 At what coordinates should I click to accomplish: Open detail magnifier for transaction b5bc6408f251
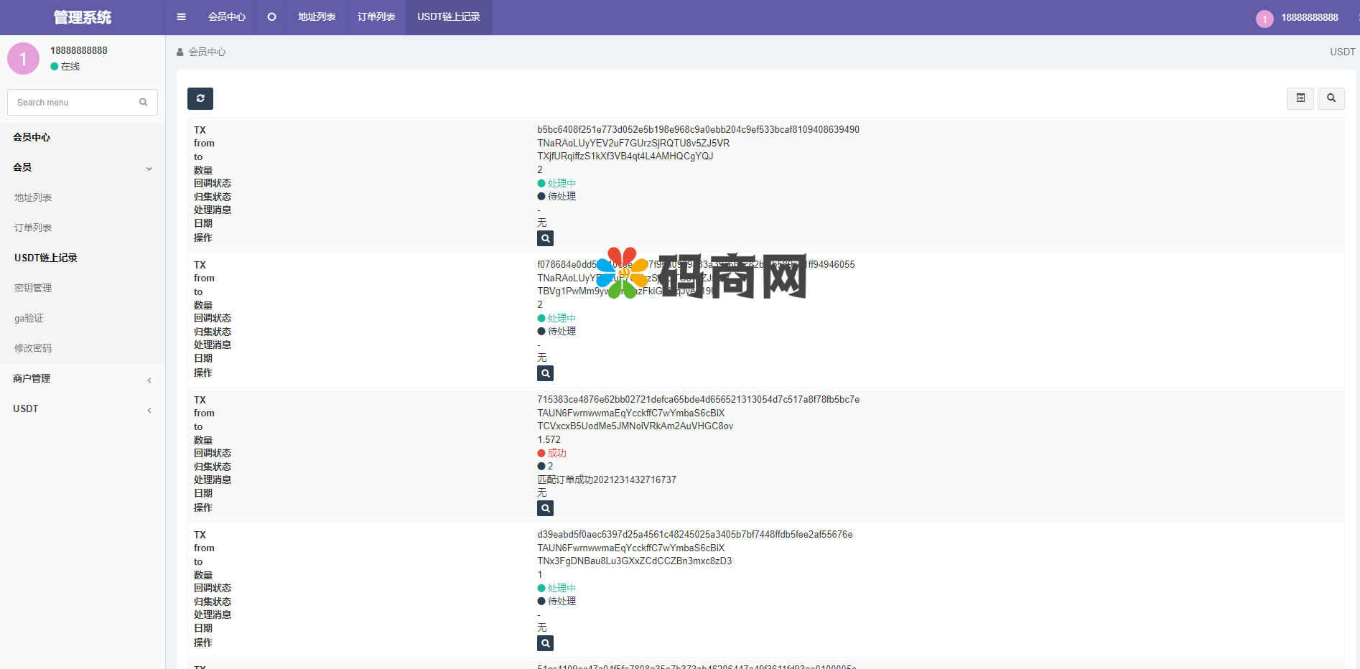pyautogui.click(x=545, y=238)
